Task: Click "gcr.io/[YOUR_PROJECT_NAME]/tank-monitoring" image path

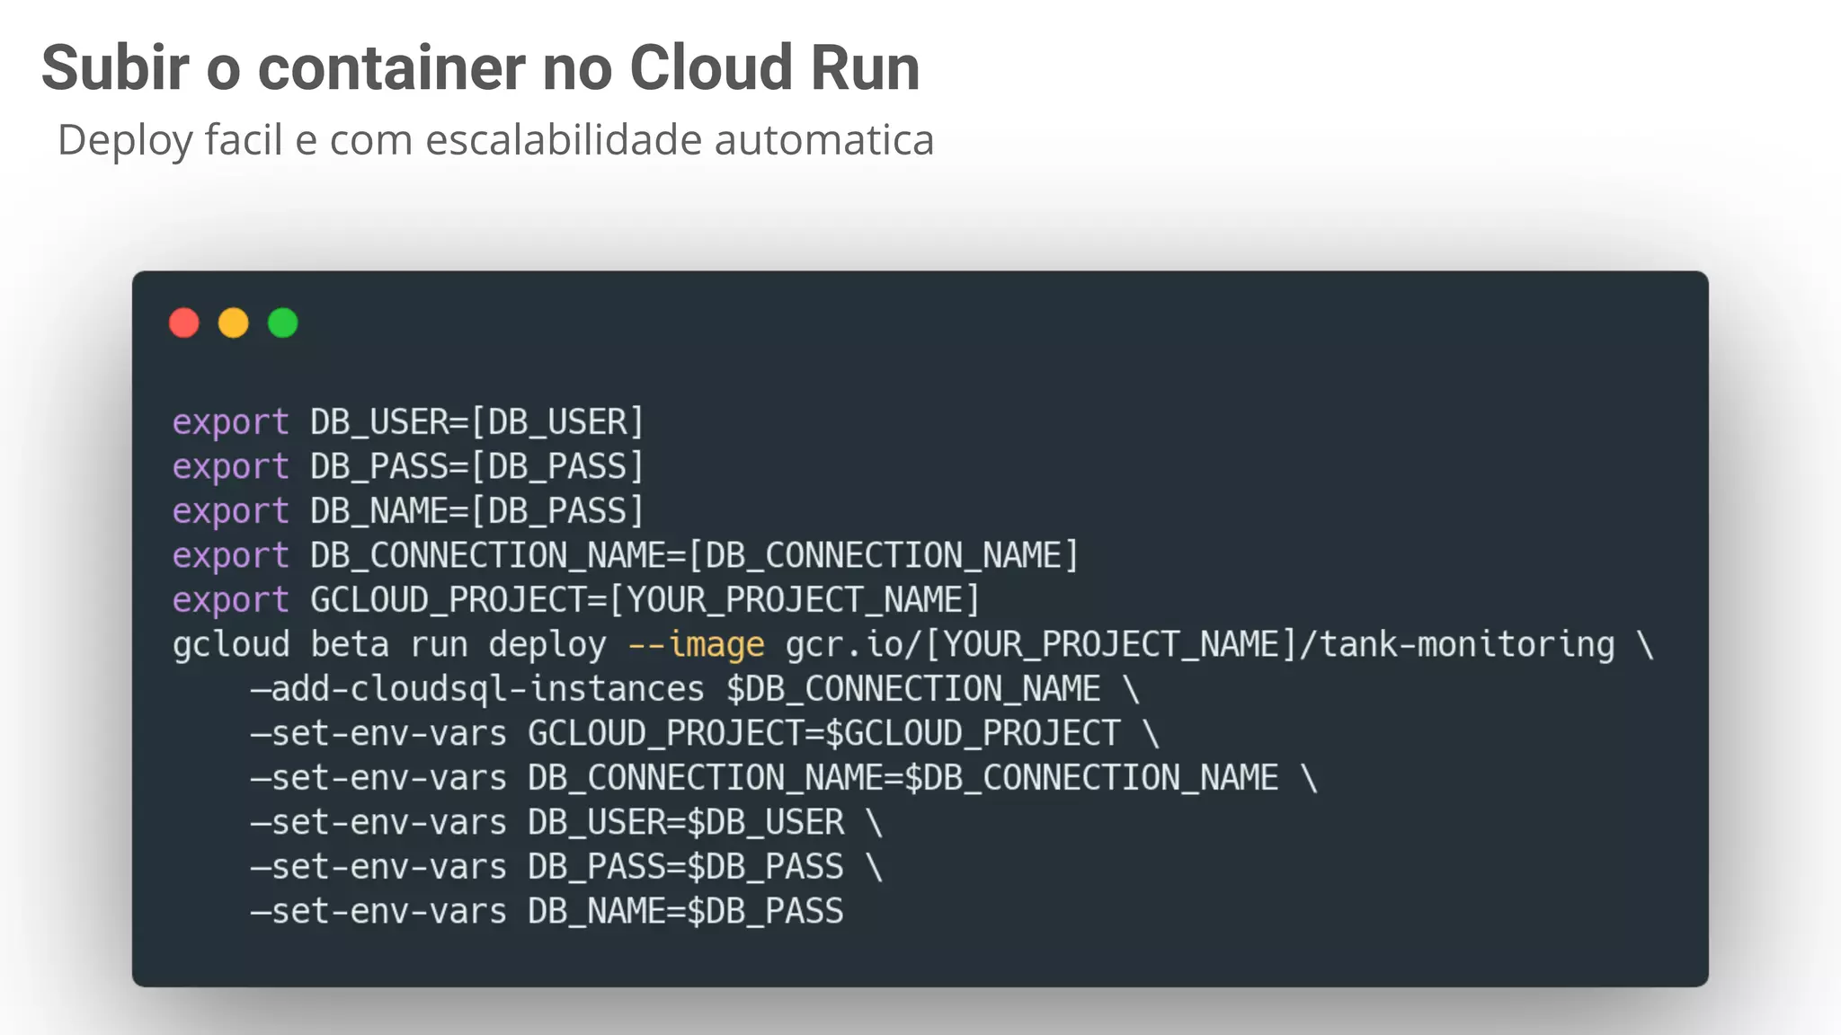Action: [x=1200, y=645]
